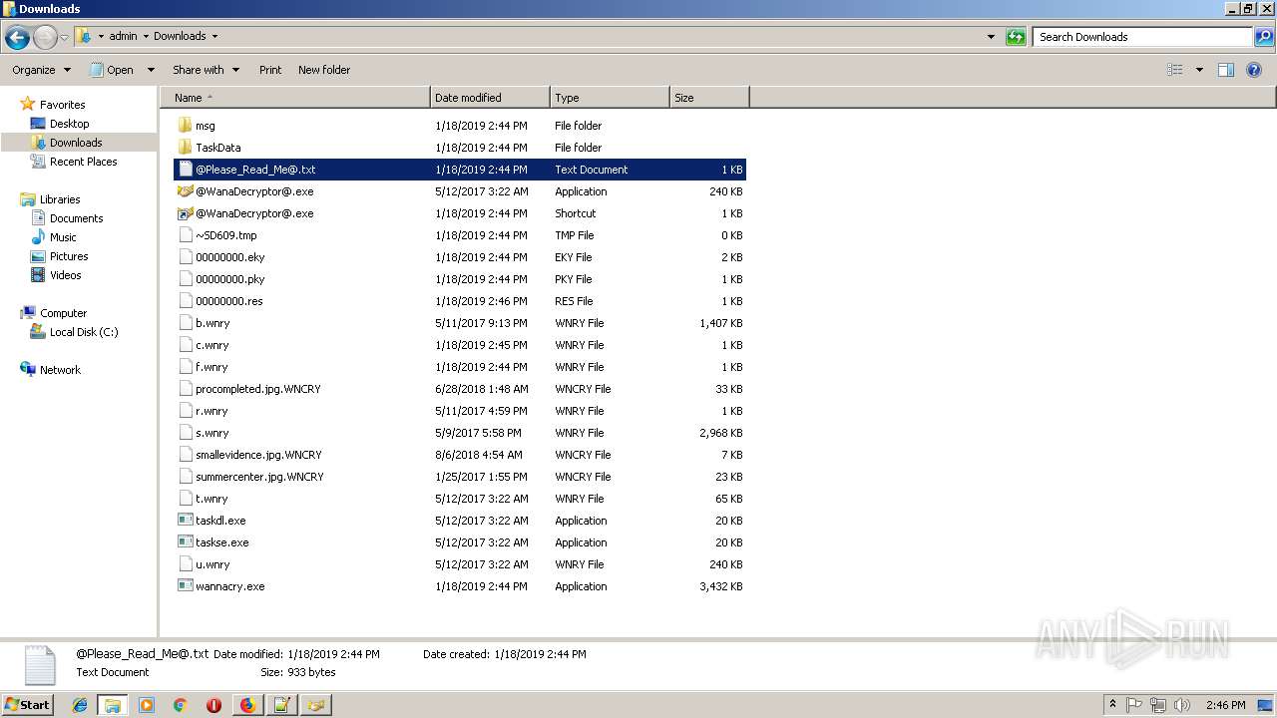Click the Forward navigation arrow
The image size is (1277, 718).
pos(45,38)
